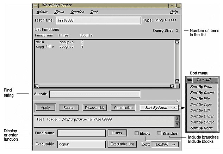Click the Counts column header
The width and height of the screenshot is (223, 154).
pos(86,35)
